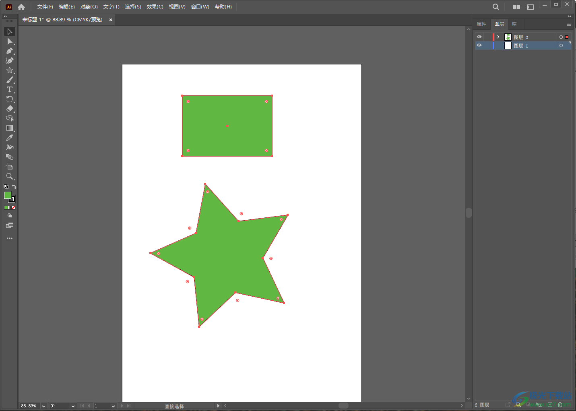Open zoom level dropdown arrow
The height and width of the screenshot is (411, 576).
[43, 406]
